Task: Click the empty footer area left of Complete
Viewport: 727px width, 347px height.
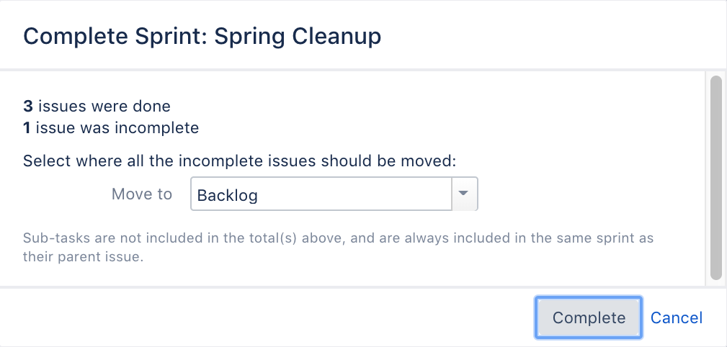Action: (x=267, y=317)
